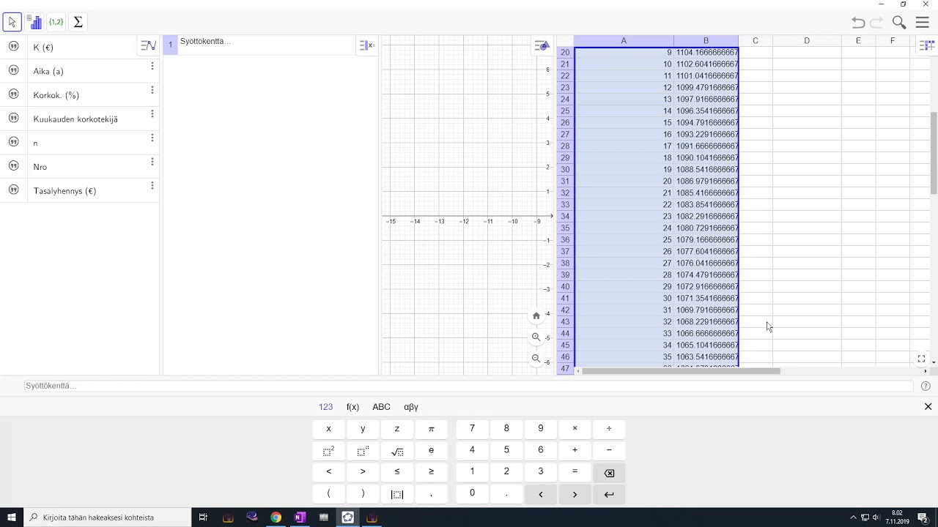
Task: Click the spreadsheet horizontal scrollbar
Action: click(x=681, y=371)
